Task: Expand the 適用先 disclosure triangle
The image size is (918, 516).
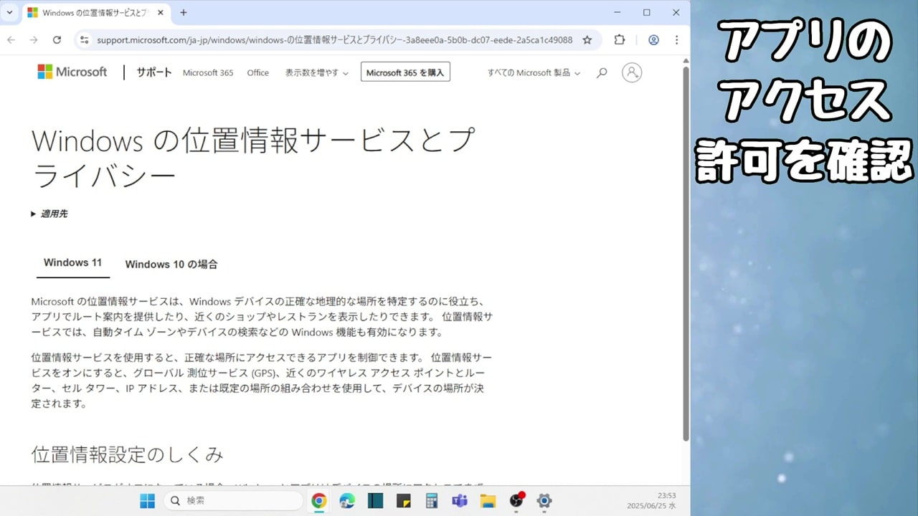Action: point(49,214)
